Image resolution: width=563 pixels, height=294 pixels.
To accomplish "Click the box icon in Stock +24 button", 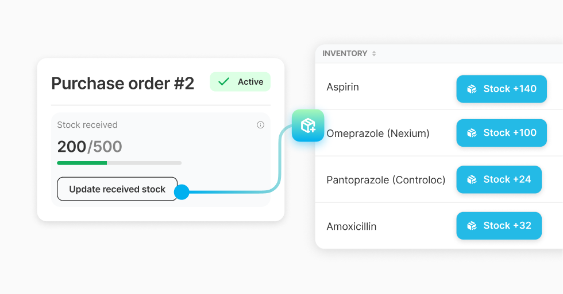I will pos(472,179).
